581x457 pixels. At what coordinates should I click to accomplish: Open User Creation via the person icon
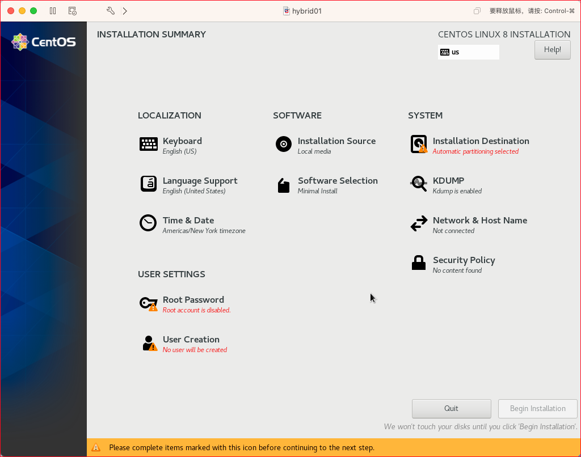148,342
